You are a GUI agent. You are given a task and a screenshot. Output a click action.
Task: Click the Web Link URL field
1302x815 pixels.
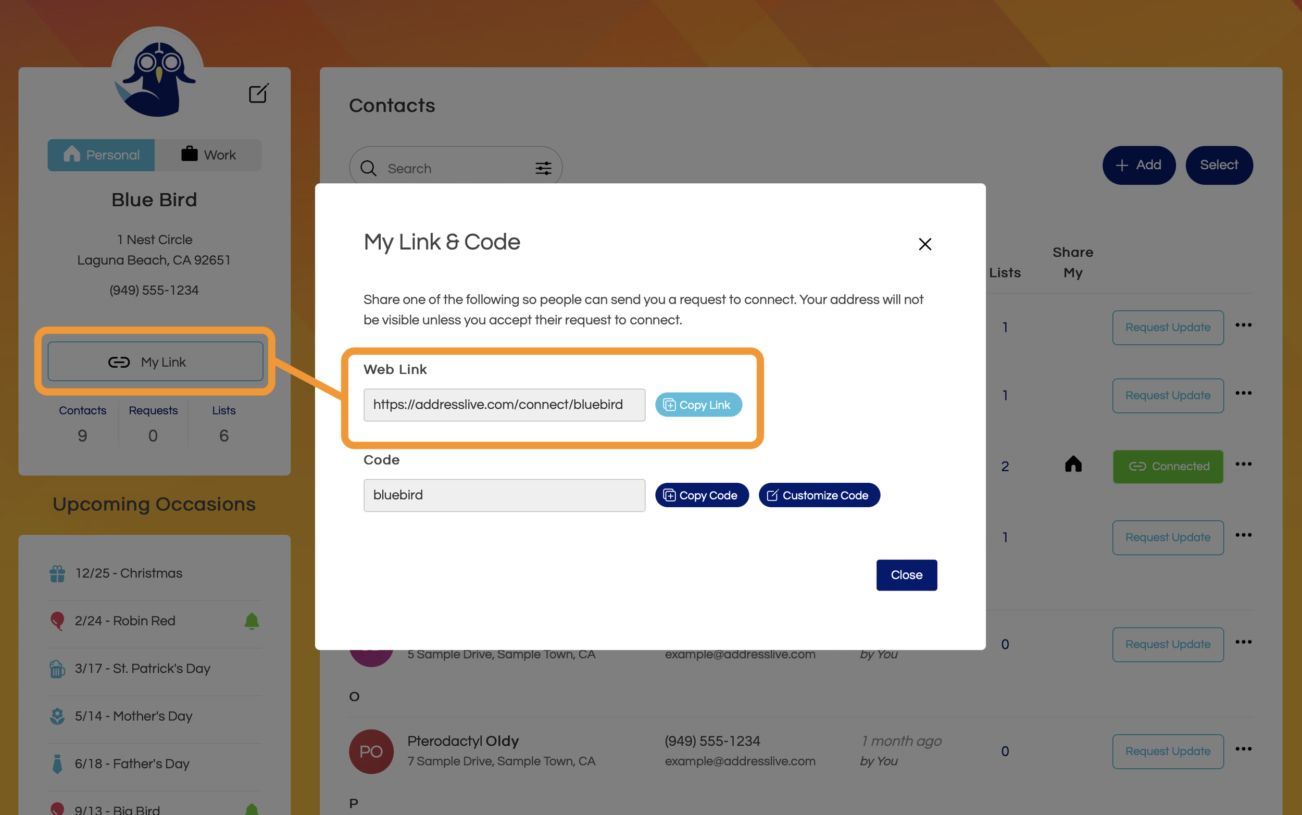(504, 405)
